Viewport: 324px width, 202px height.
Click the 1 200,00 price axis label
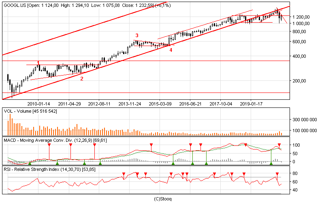(x=301, y=17)
